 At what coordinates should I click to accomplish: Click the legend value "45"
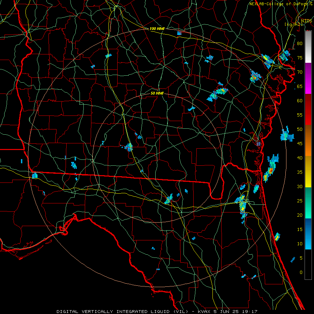[x=300, y=144]
